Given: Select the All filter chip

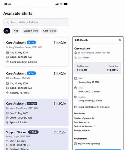Looking at the screenshot, I should [7, 31].
